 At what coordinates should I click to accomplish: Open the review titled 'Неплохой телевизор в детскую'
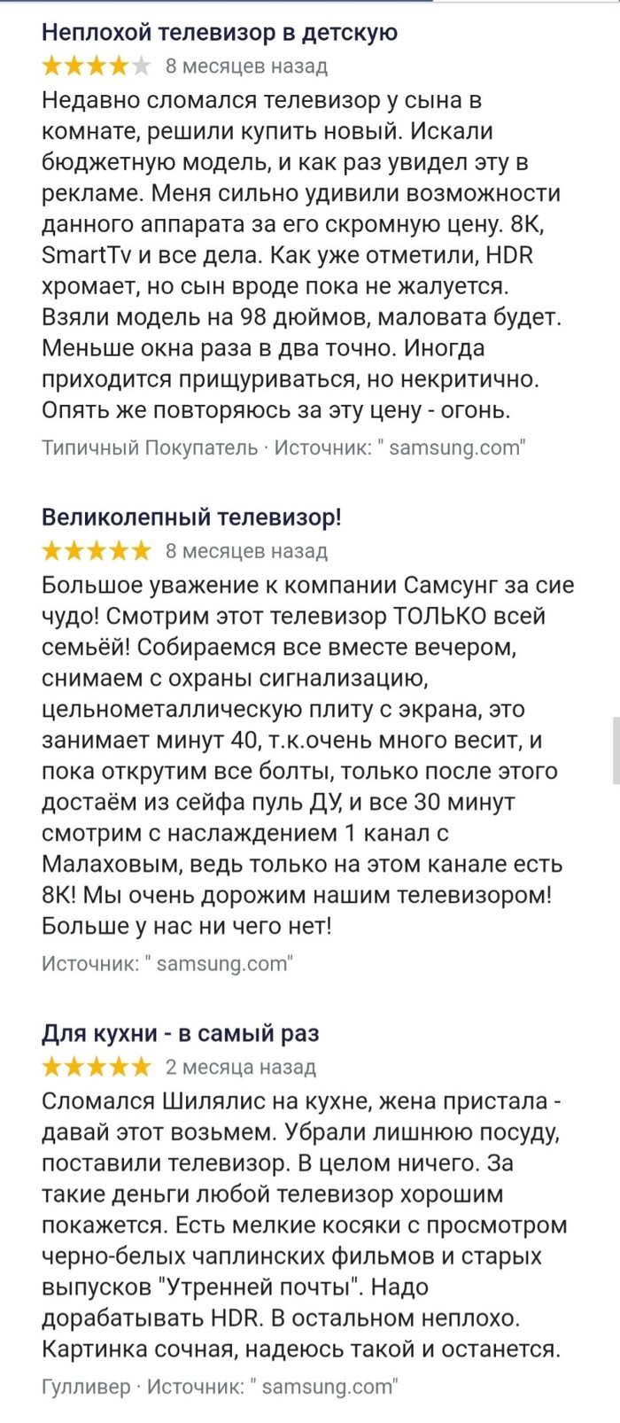tap(220, 33)
